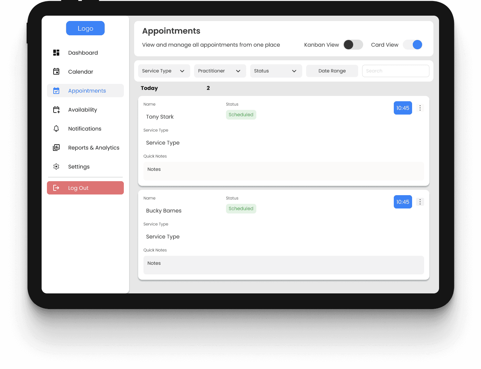Click inside the Search field

point(395,71)
